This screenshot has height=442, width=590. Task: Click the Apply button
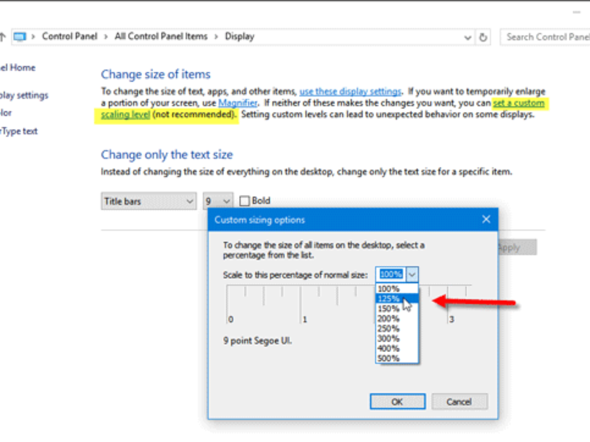point(516,248)
